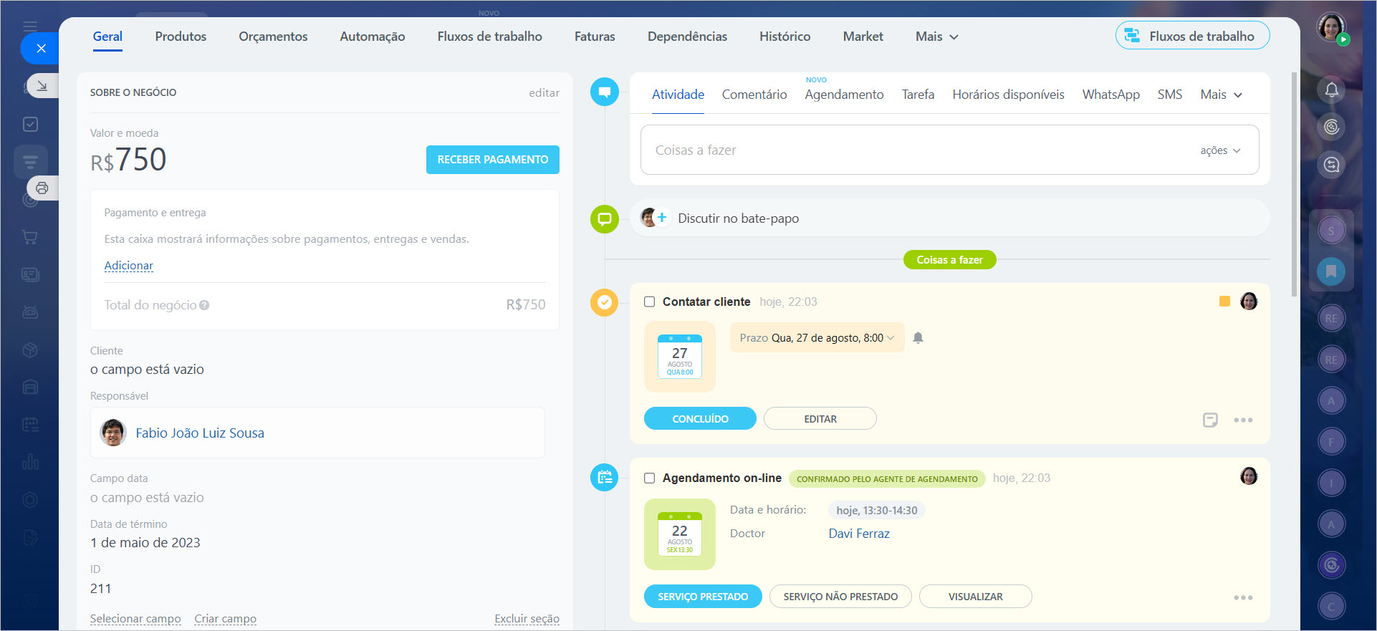
Task: Click the Excluir seção link
Action: point(527,619)
